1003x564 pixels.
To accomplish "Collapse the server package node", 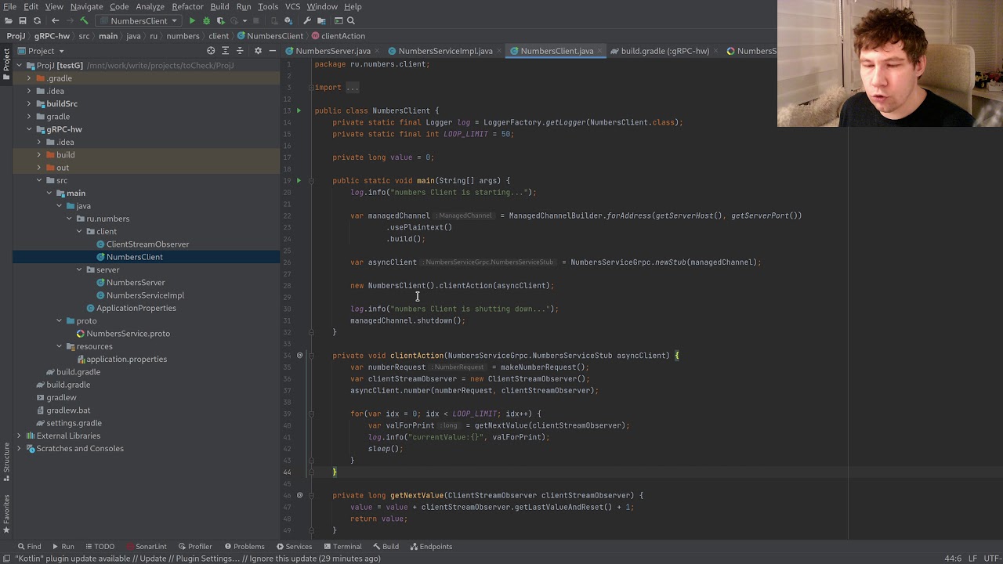I will click(x=79, y=269).
